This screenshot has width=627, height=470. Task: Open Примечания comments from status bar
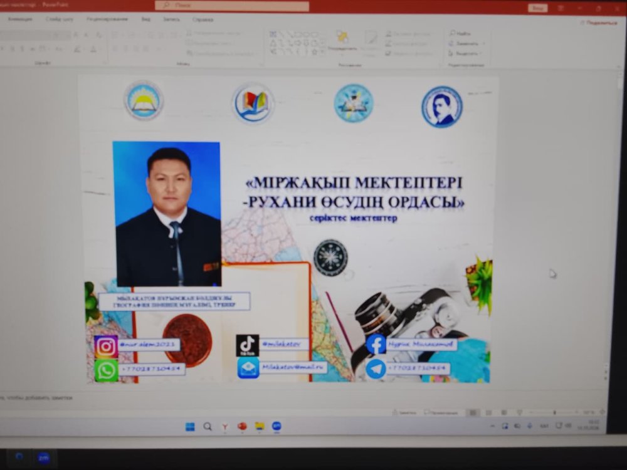point(441,412)
